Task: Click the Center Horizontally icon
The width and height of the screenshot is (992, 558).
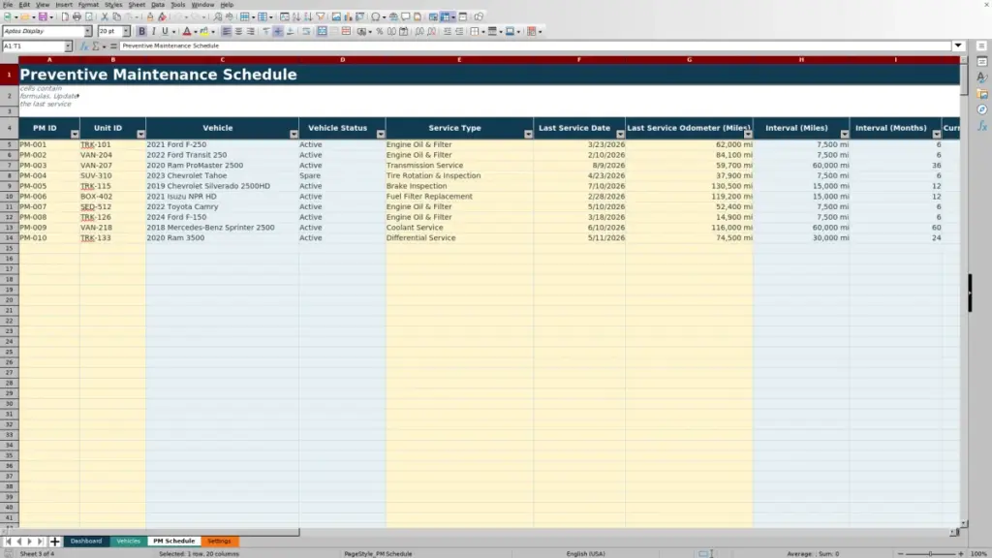Action: point(238,32)
